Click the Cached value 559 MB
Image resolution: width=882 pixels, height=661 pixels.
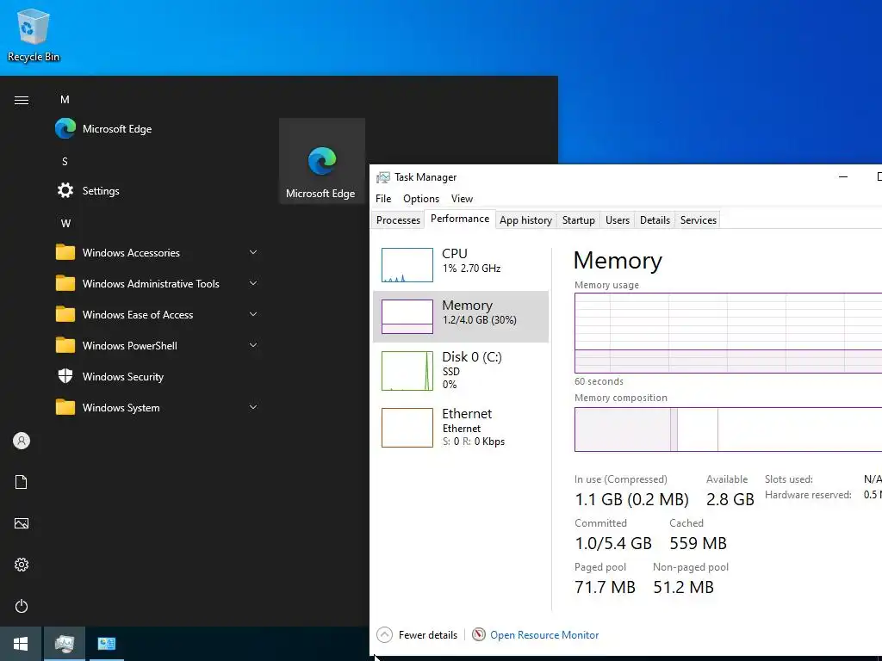click(x=698, y=543)
